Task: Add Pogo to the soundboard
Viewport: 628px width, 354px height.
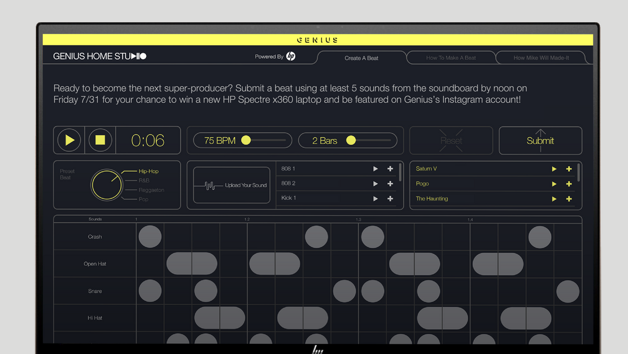Action: [569, 183]
